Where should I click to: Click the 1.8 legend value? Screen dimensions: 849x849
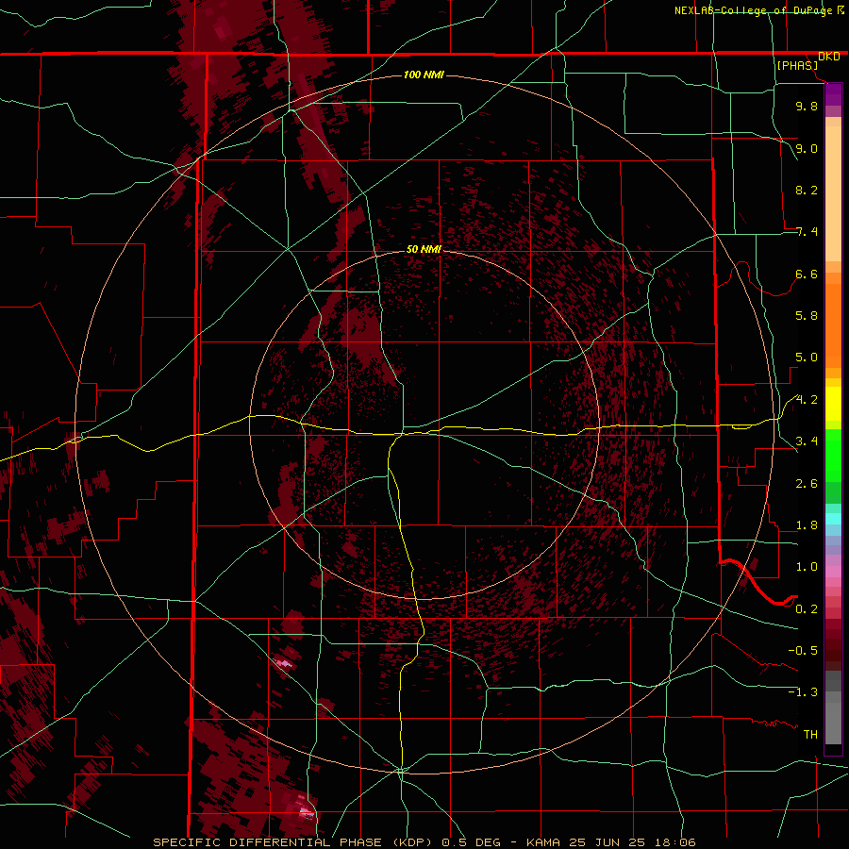(x=807, y=525)
